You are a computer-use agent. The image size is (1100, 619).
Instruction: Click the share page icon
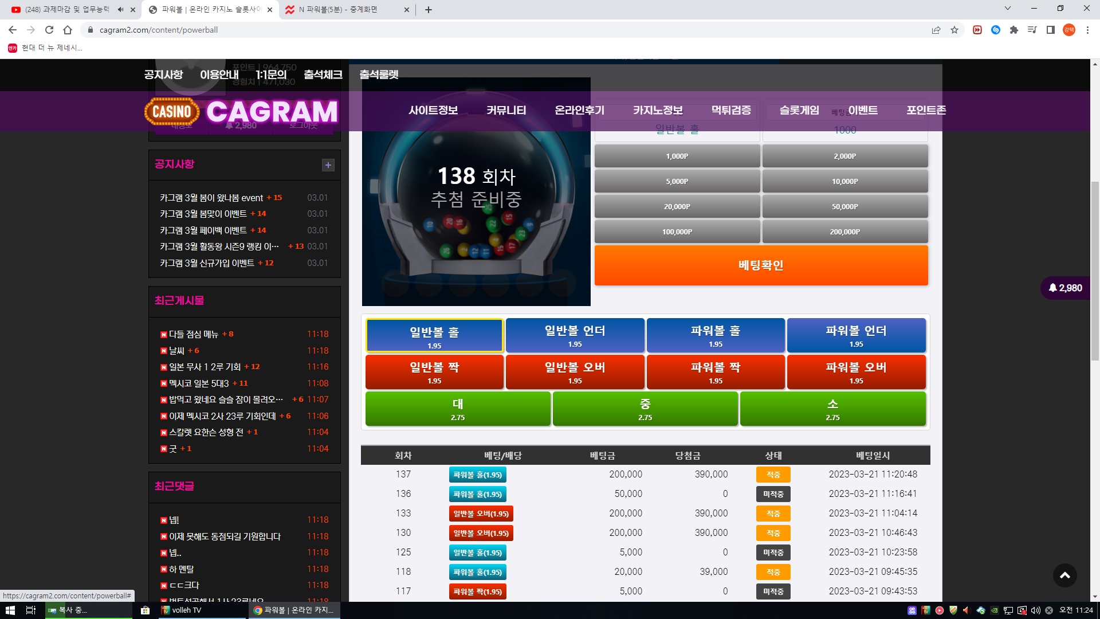coord(936,30)
